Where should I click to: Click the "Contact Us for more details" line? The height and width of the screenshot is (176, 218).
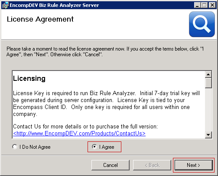(85, 126)
